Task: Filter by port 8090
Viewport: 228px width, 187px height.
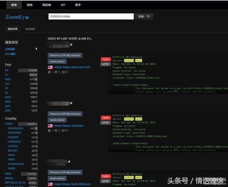Action: [x=8, y=111]
